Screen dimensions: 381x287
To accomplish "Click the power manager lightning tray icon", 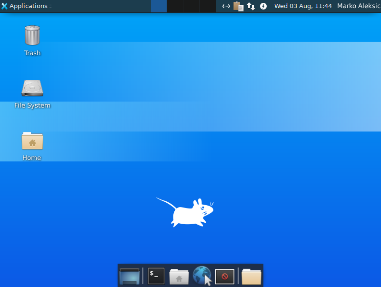I will pyautogui.click(x=263, y=6).
